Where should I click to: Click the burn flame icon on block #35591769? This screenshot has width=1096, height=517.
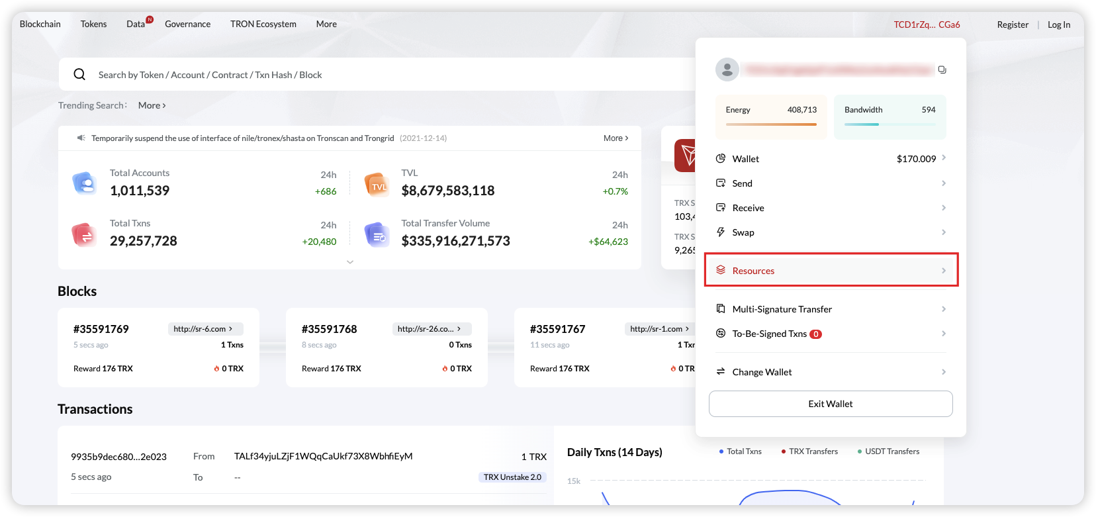pos(216,369)
